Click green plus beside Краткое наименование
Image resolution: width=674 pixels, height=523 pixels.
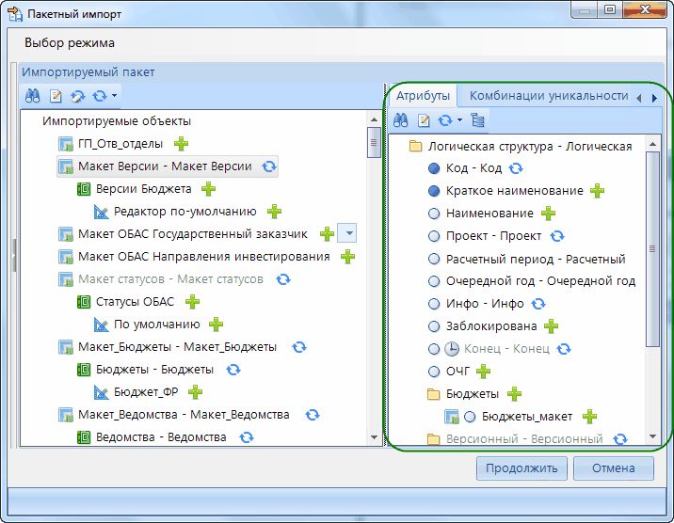click(597, 191)
